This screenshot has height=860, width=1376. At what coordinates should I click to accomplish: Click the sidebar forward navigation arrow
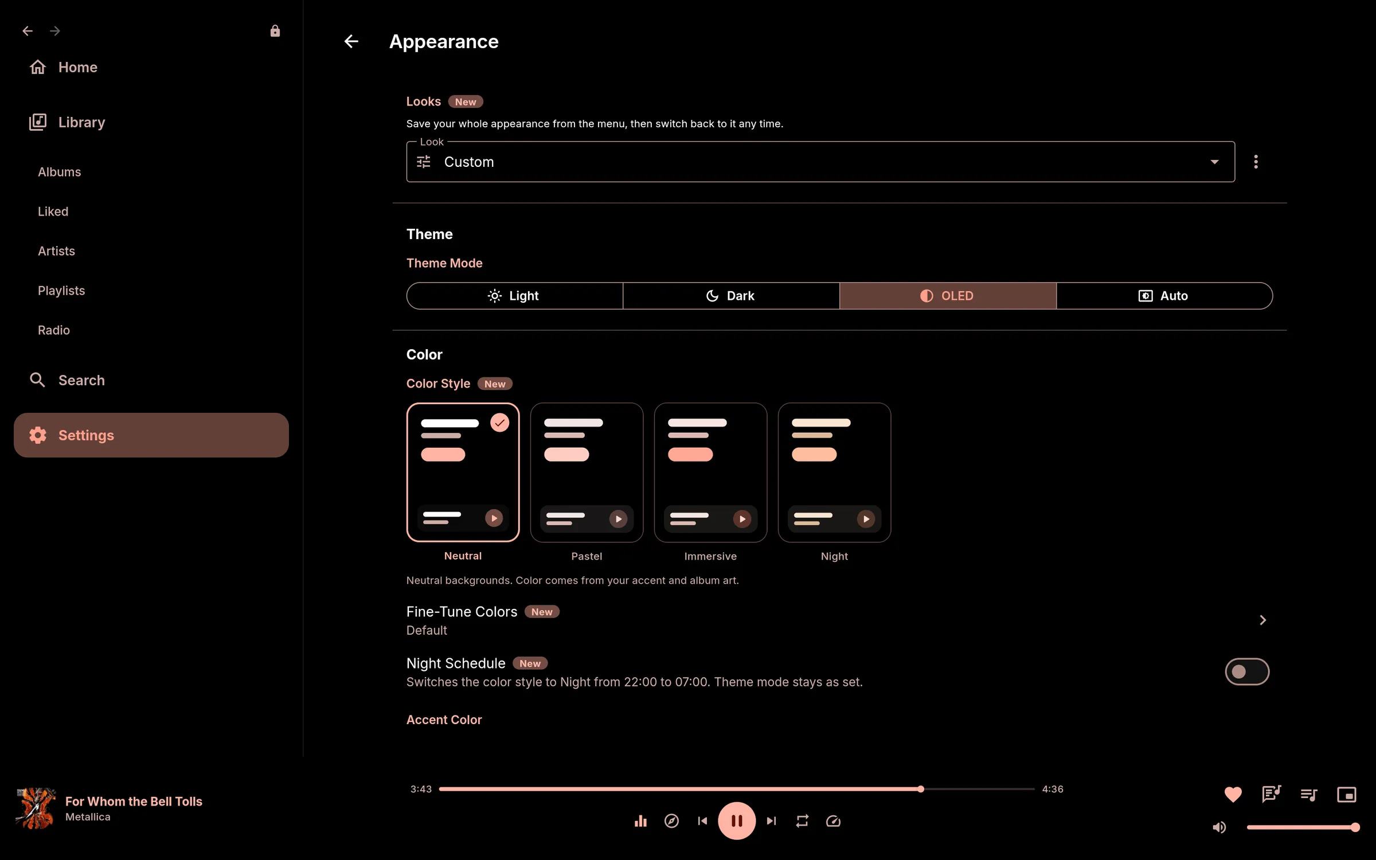coord(55,31)
